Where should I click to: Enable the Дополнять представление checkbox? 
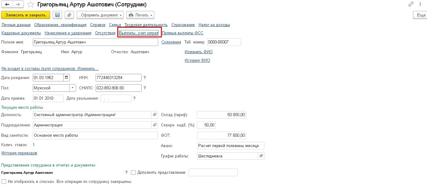coord(133,172)
